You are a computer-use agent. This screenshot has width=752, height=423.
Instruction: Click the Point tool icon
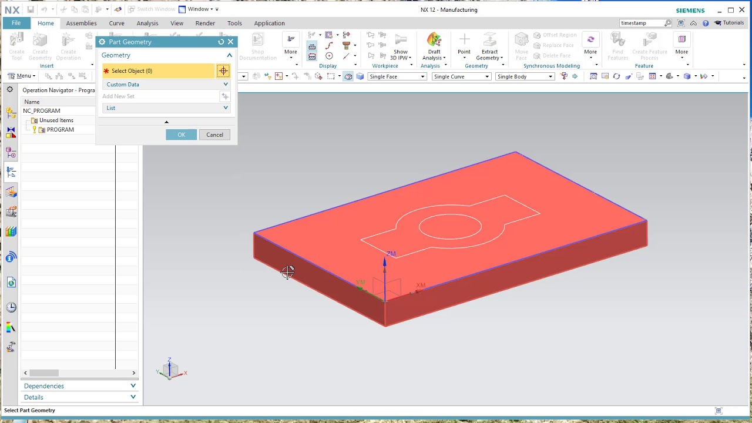(x=464, y=40)
